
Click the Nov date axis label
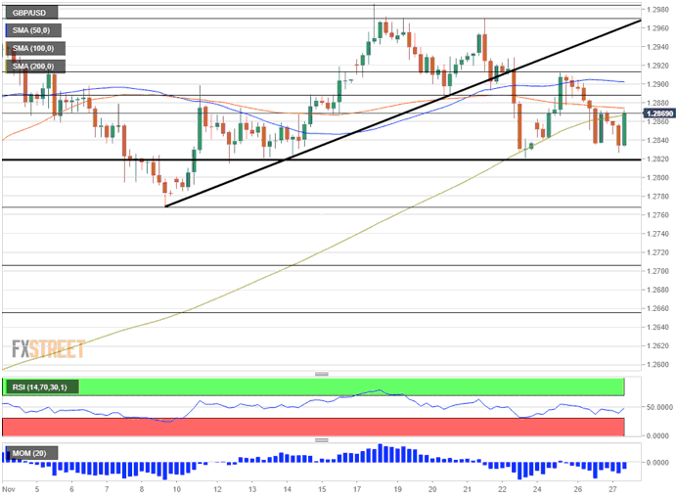click(9, 489)
